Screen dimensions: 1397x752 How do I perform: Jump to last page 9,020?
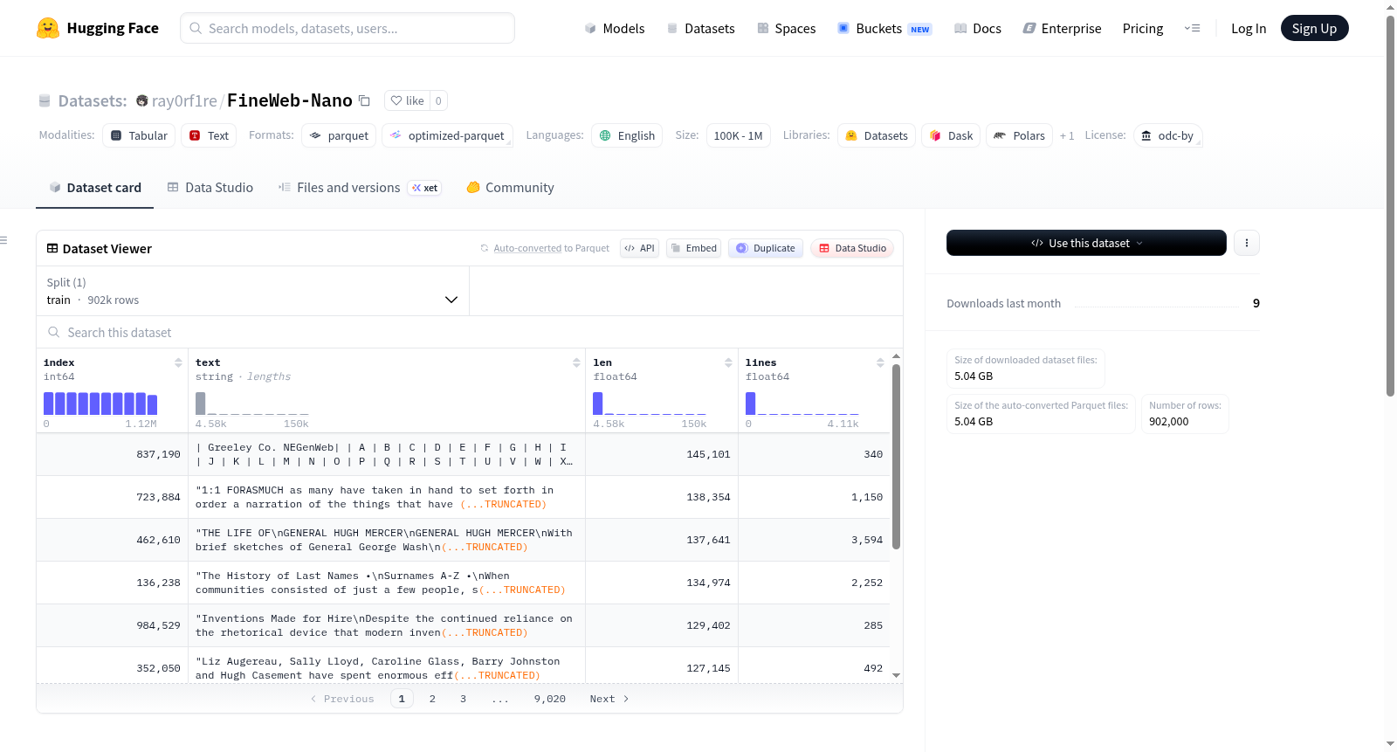pos(550,699)
